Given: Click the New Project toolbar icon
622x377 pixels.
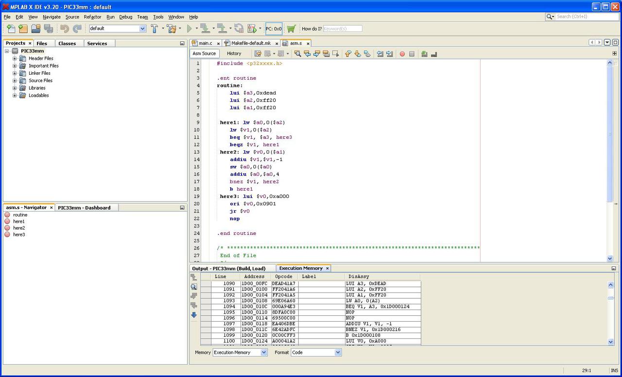Looking at the screenshot, I should [x=23, y=29].
